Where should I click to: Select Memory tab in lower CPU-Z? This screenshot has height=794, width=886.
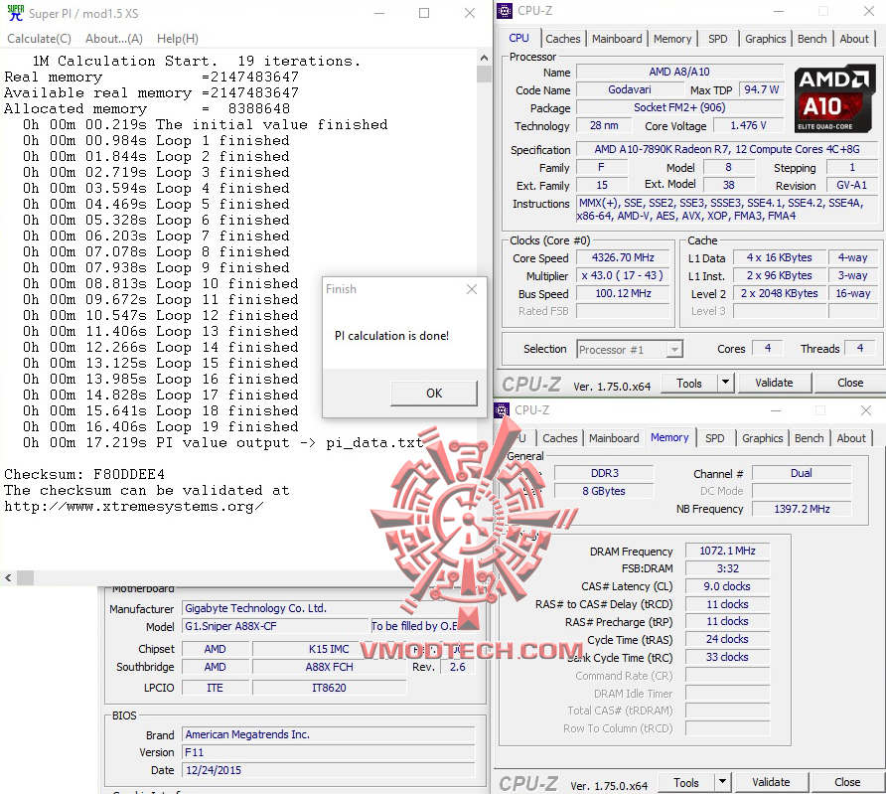669,437
